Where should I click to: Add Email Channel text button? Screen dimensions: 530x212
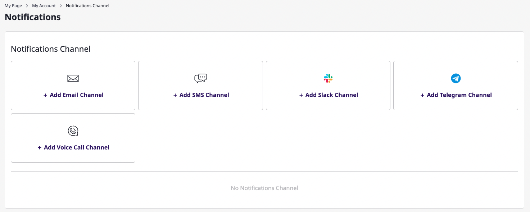pos(77,95)
